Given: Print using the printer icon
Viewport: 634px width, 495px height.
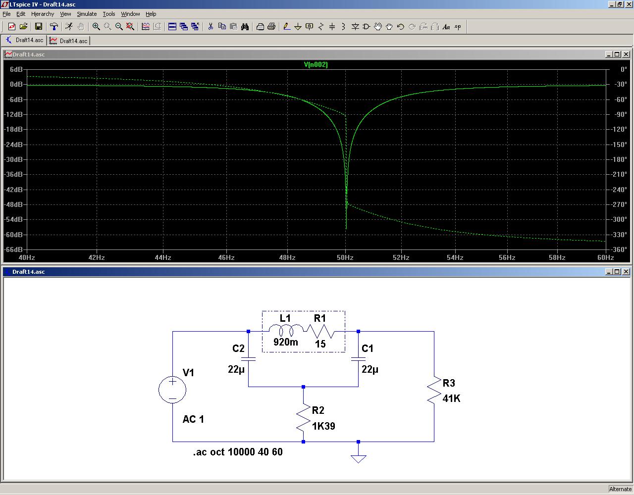Looking at the screenshot, I should (271, 27).
